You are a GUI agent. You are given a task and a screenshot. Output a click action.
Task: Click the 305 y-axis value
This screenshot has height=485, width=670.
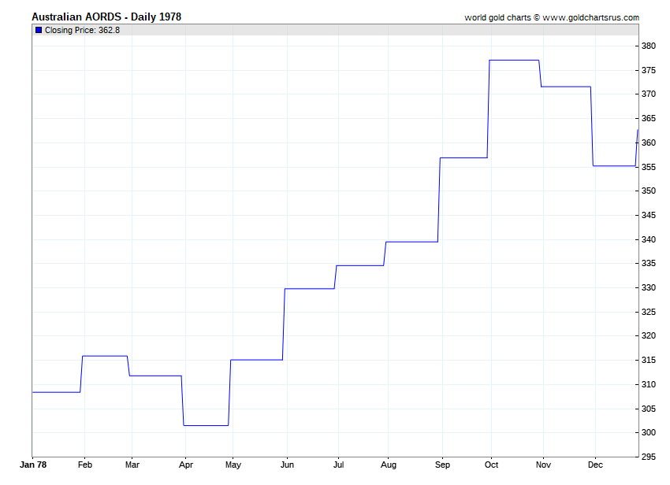click(x=649, y=409)
